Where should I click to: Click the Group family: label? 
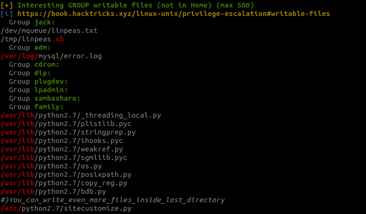coord(36,107)
